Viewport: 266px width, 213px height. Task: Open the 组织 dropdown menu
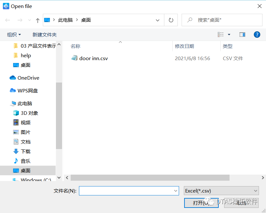(x=13, y=34)
